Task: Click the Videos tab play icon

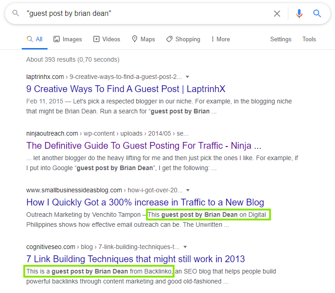Action: 96,39
